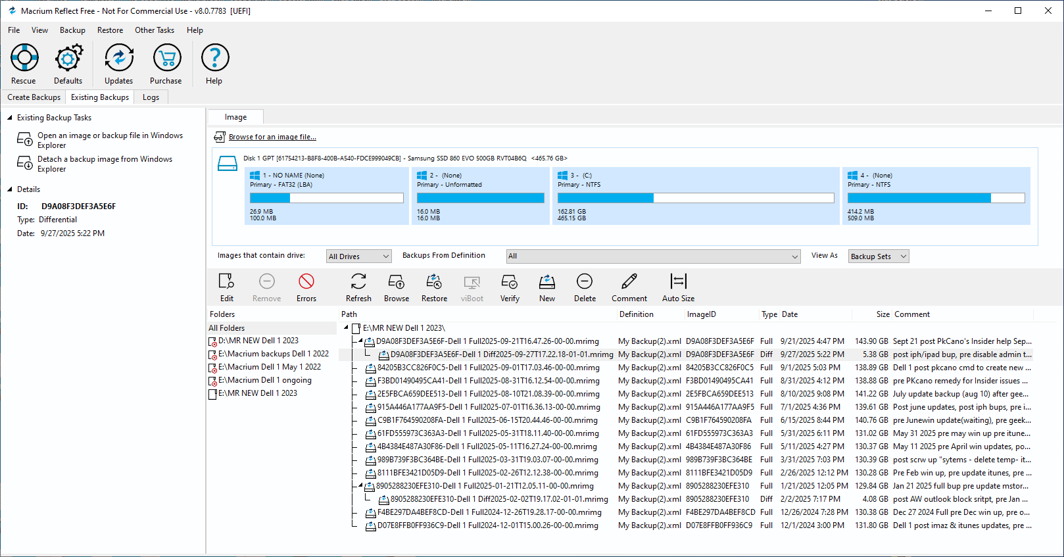Switch to the Logs tab

click(x=151, y=97)
